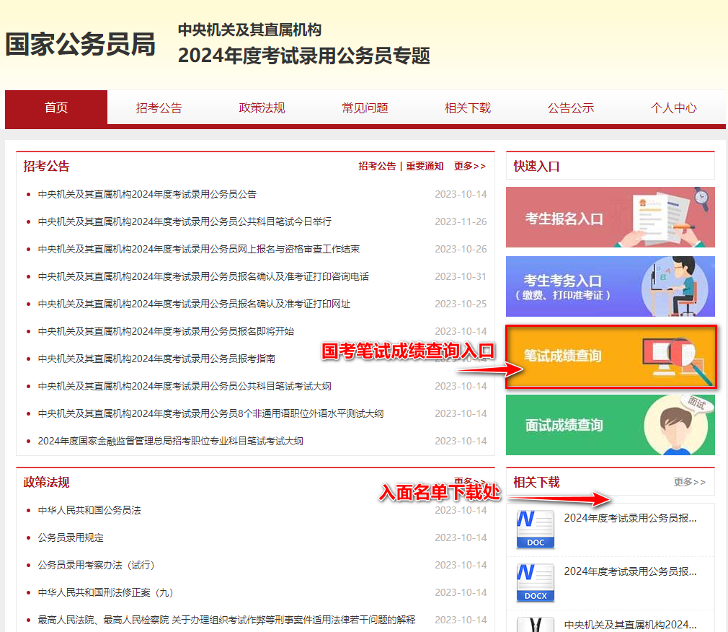
Task: Click the 2024年度考试录用公务员专题 title text
Action: [303, 56]
